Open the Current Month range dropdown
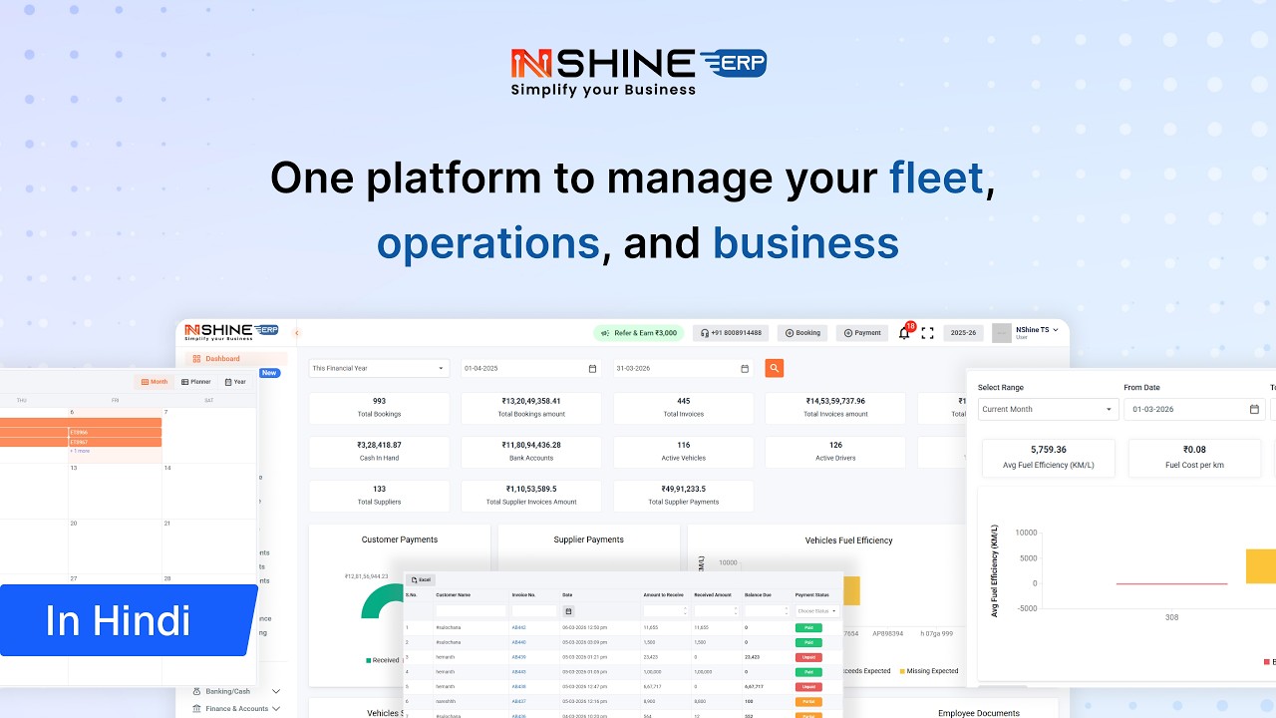1276x718 pixels. click(x=1049, y=409)
